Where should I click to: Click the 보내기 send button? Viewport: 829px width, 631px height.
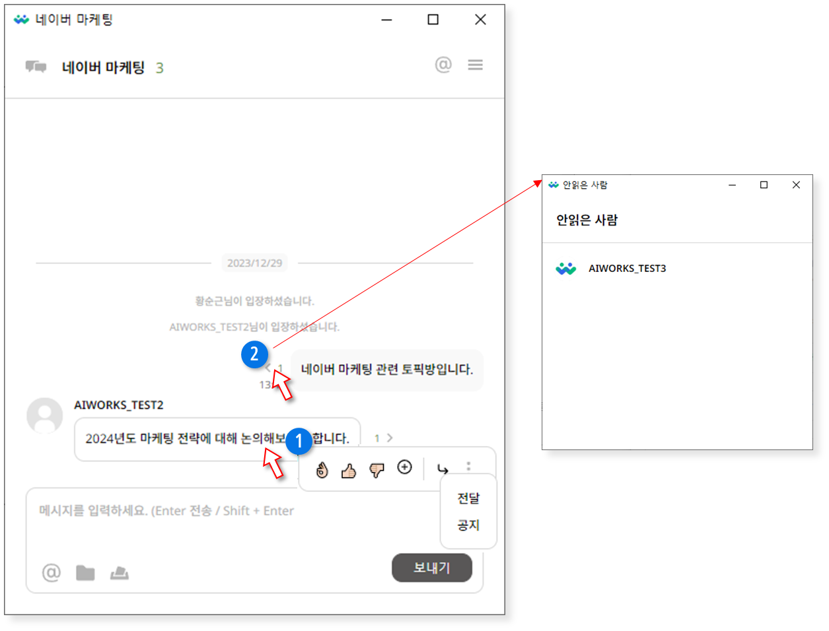click(x=432, y=568)
